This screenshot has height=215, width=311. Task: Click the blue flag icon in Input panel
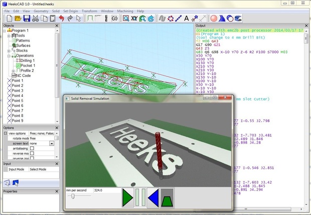(x=16, y=183)
